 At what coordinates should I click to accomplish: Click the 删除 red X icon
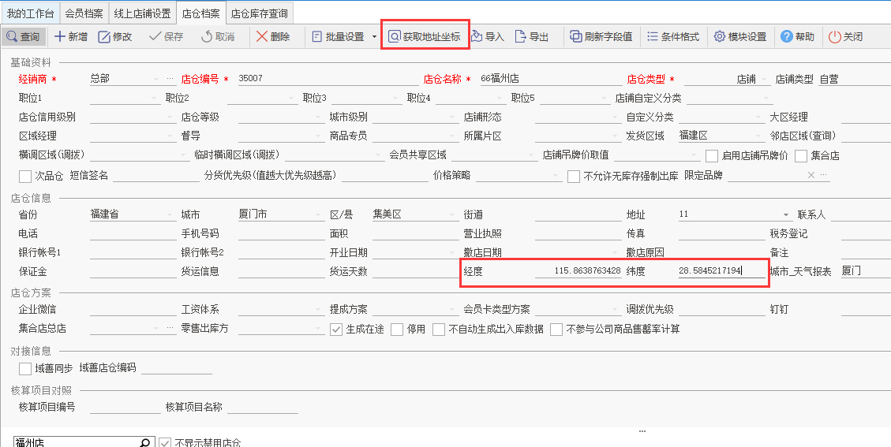[261, 37]
